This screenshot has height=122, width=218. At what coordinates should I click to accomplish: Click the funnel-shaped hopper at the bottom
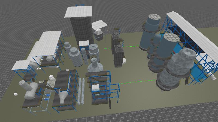(63, 97)
